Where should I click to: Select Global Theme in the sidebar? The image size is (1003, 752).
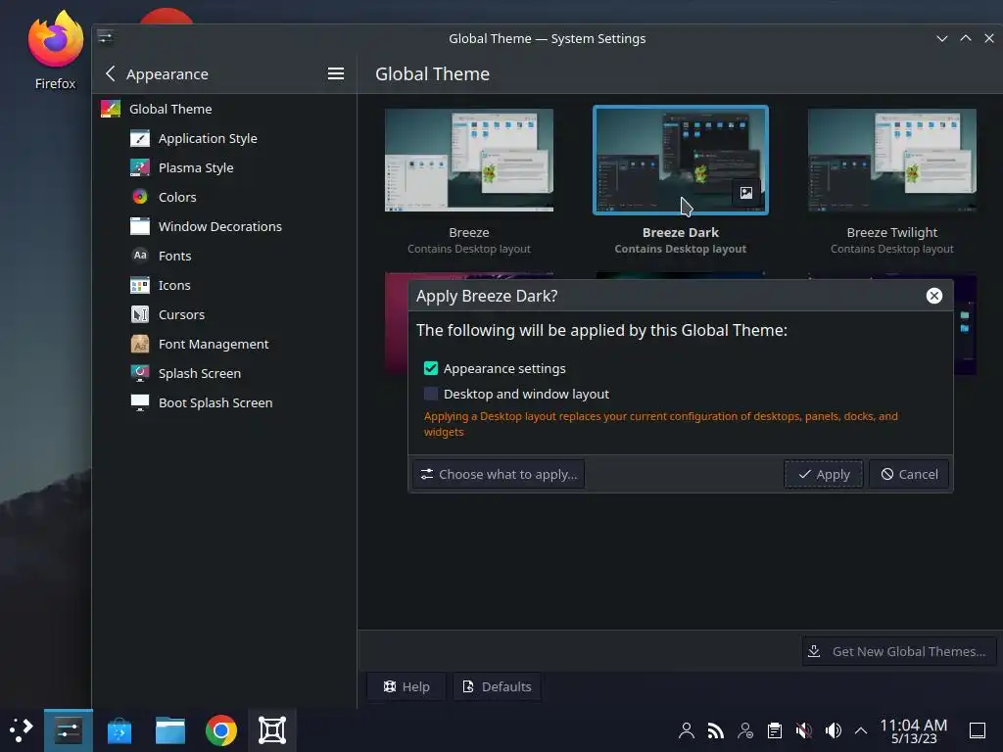pyautogui.click(x=224, y=110)
